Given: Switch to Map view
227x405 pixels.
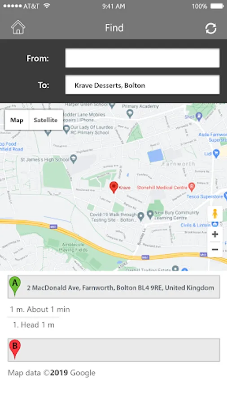Looking at the screenshot, I should click(x=17, y=120).
